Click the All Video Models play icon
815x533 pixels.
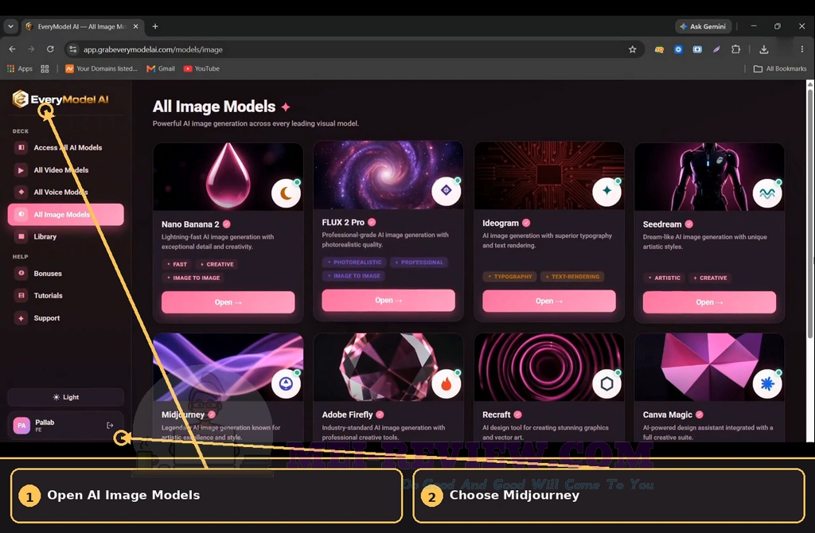[21, 170]
